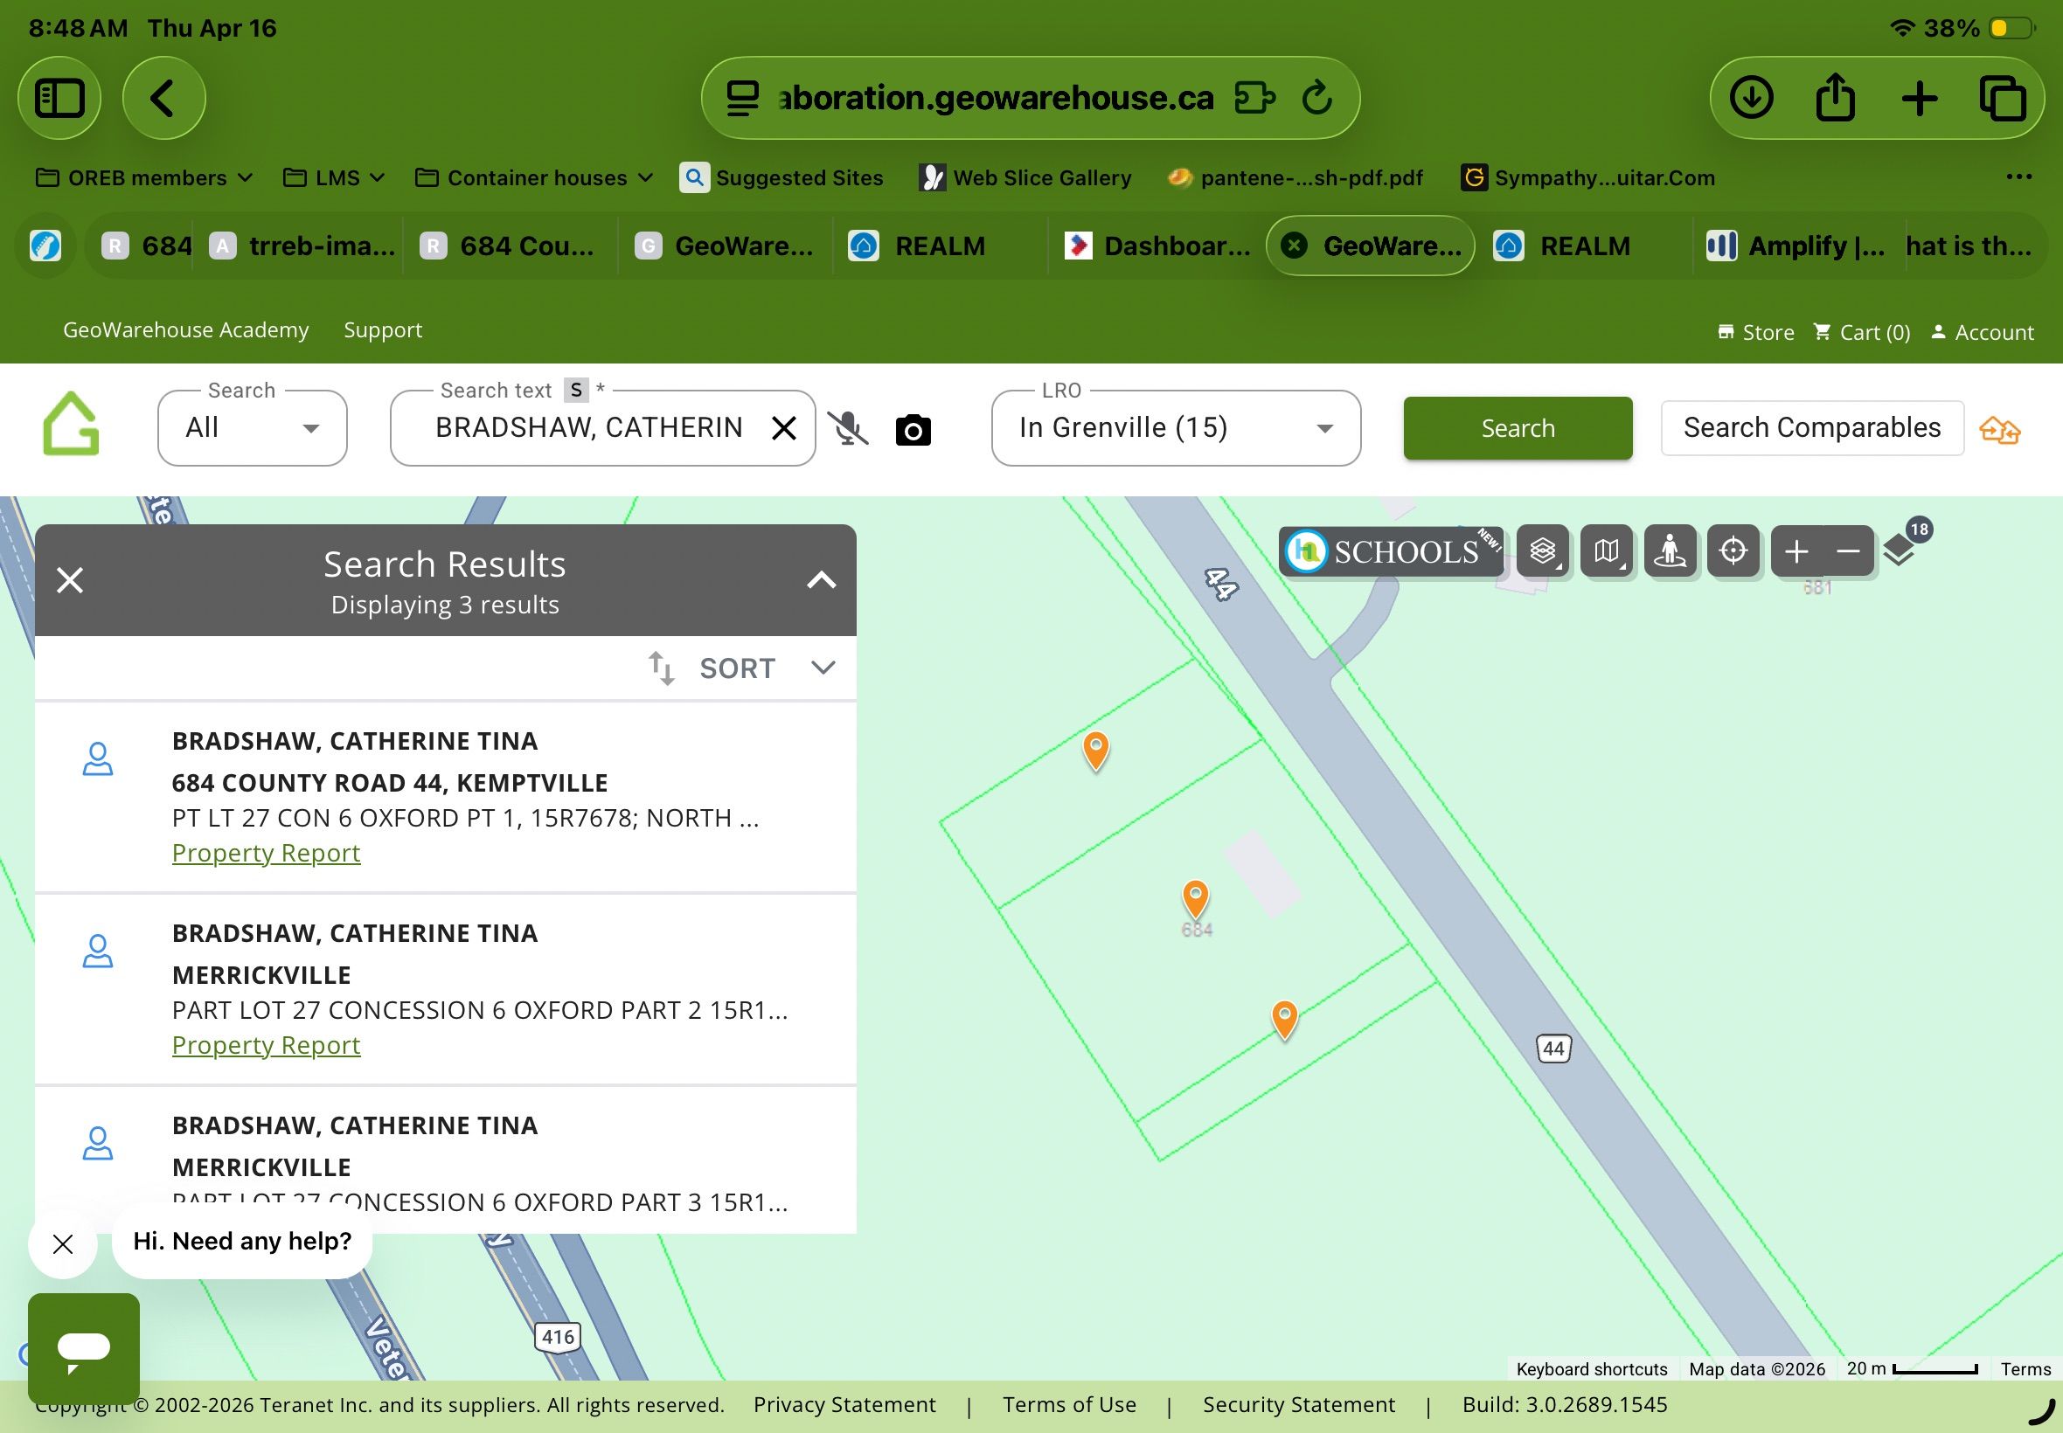Zoom in using the map plus button
Screen dimensions: 2063x1433
[x=1796, y=550]
